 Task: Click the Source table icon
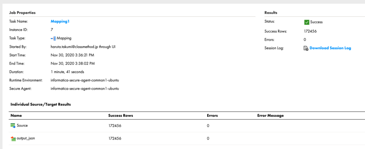[x=13, y=126]
